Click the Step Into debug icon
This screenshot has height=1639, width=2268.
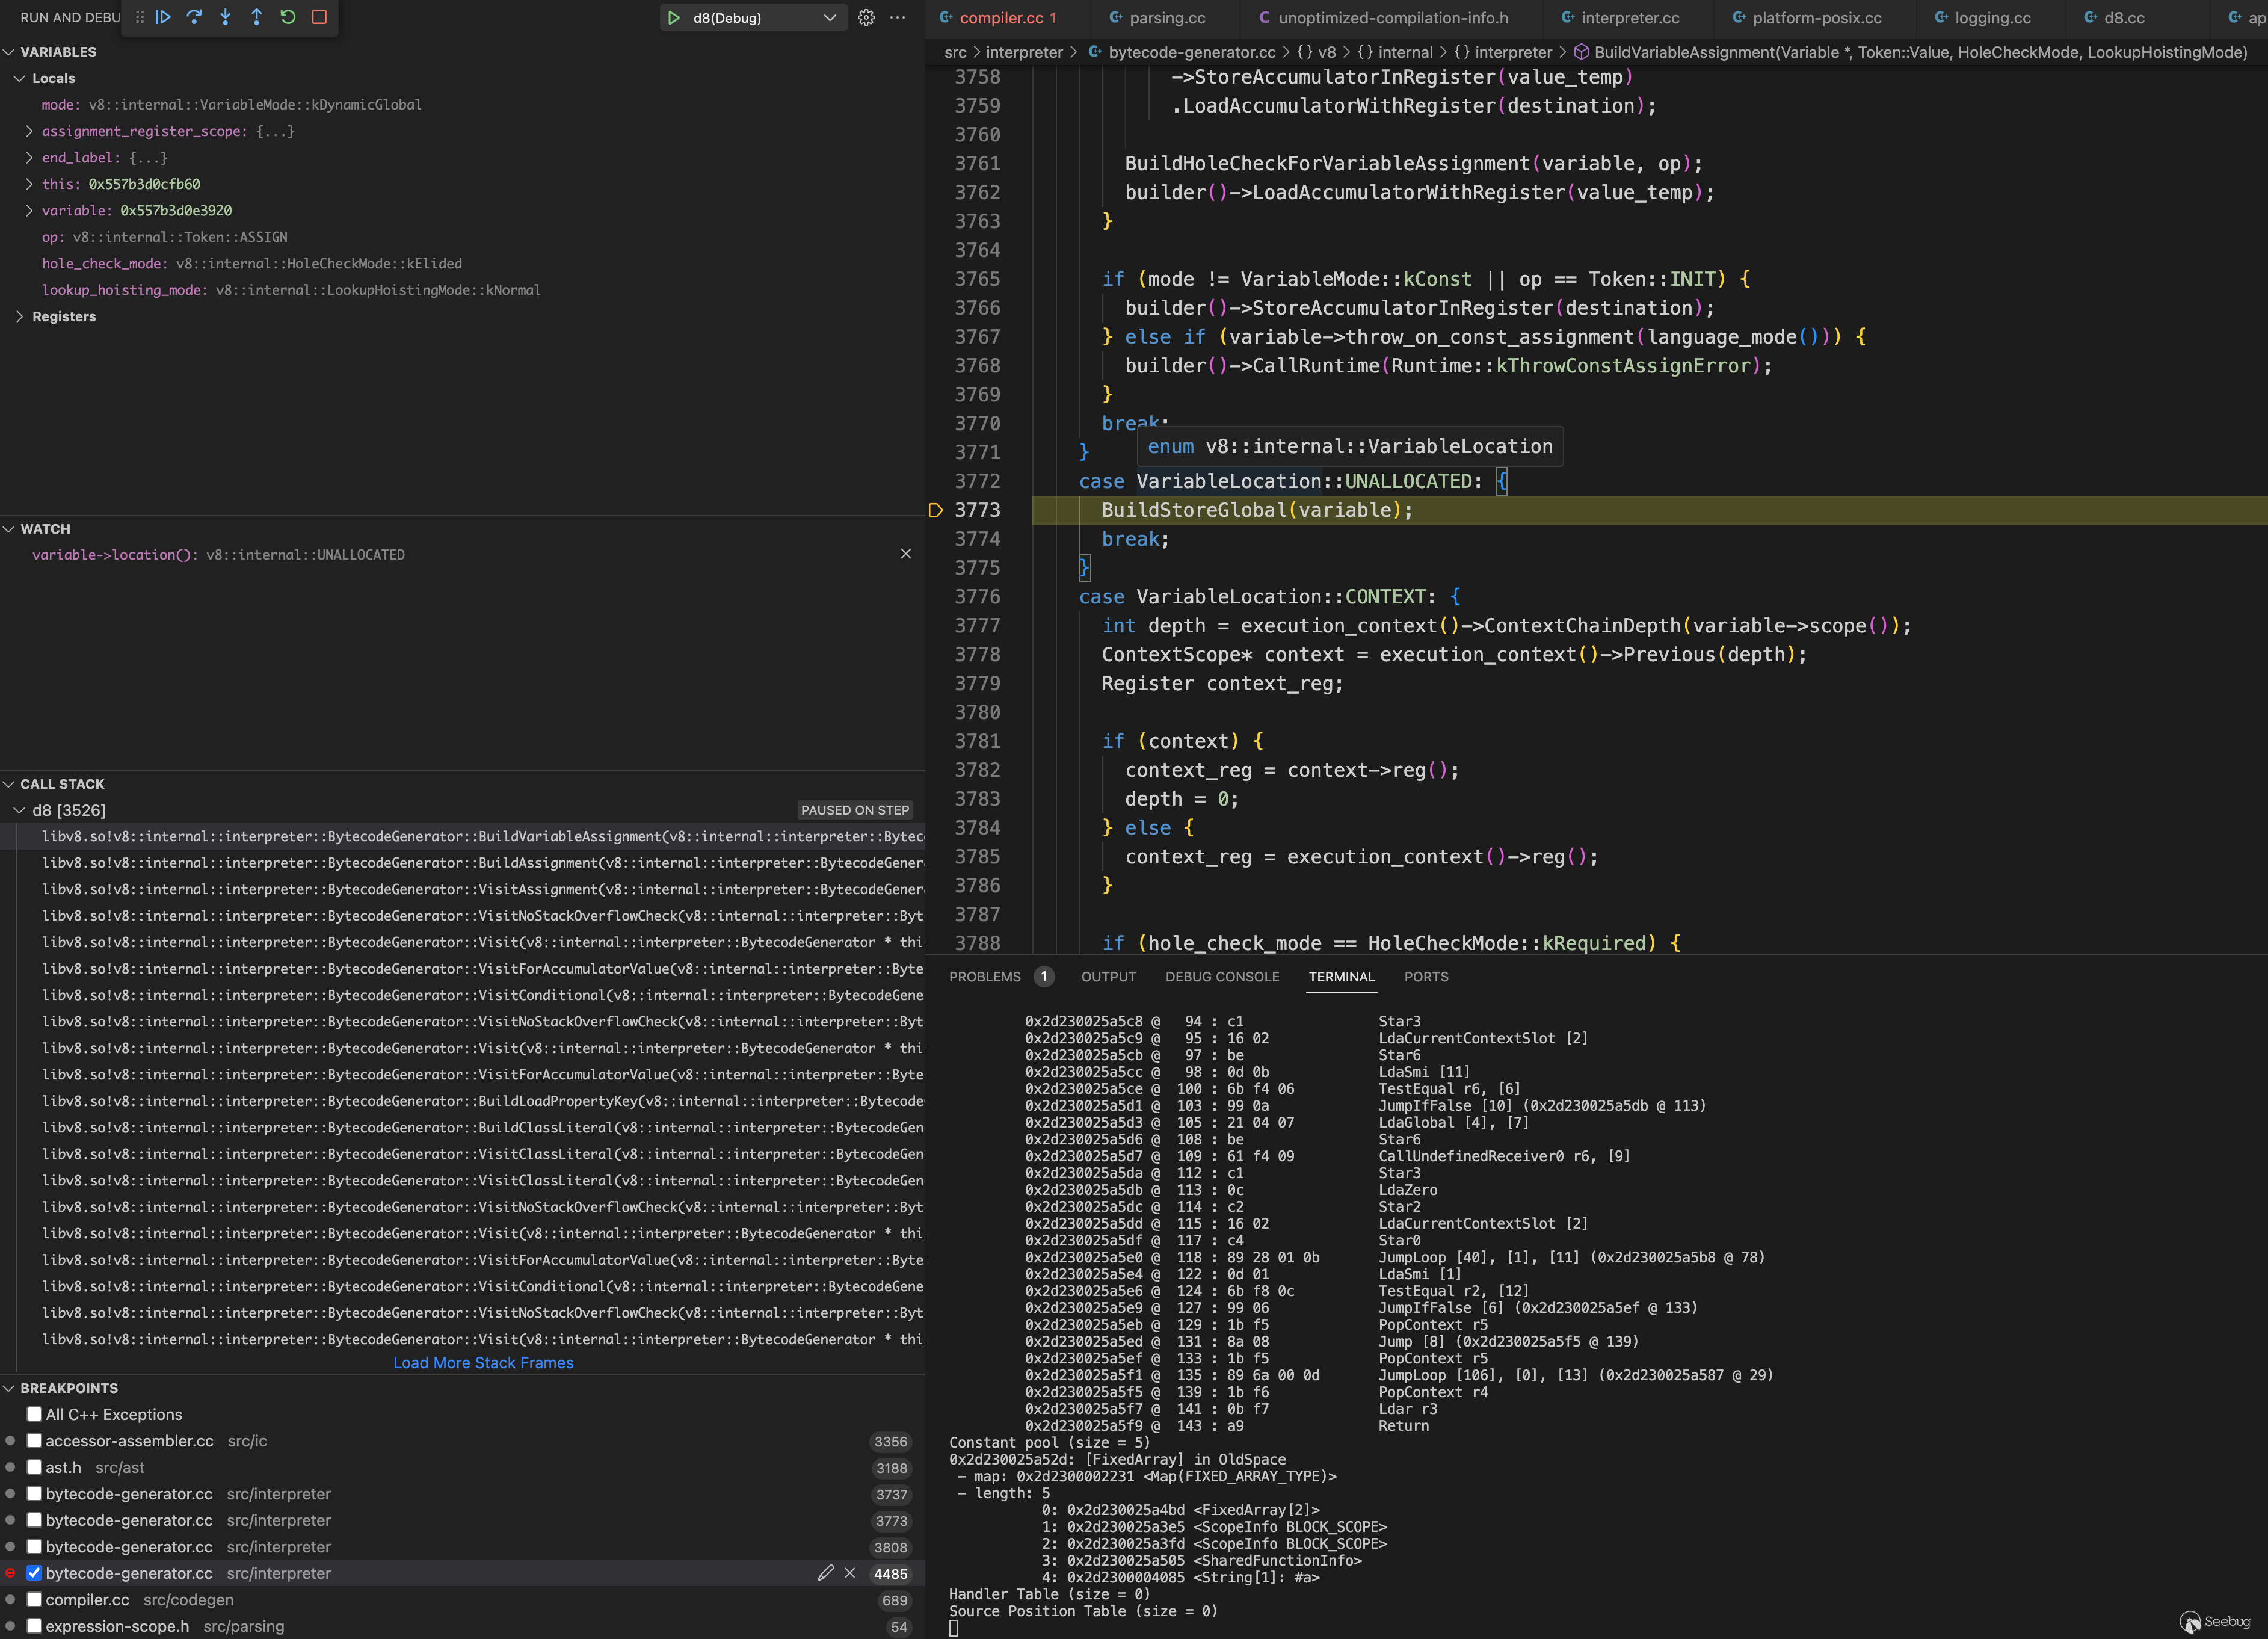(x=225, y=17)
